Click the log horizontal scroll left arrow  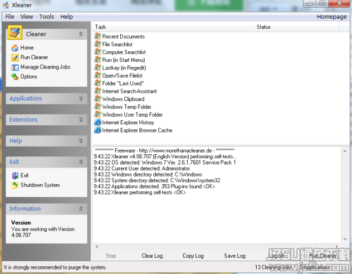click(x=97, y=247)
